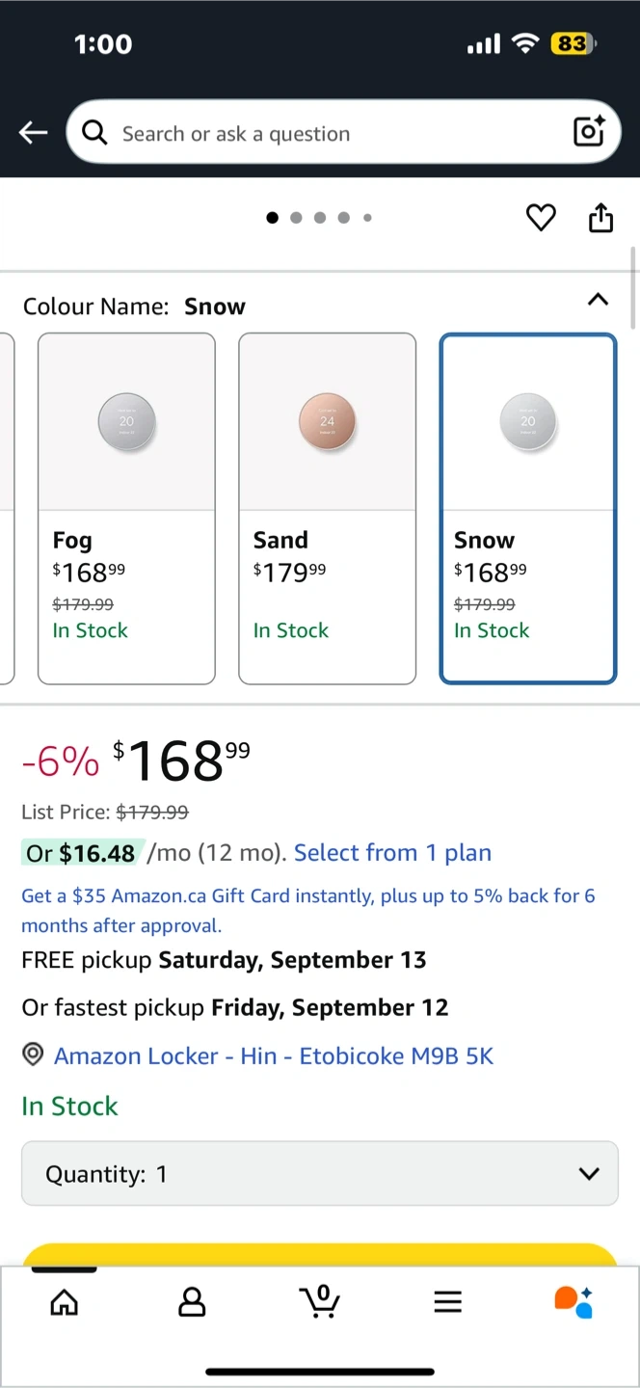Select the Sand colour option
Image resolution: width=640 pixels, height=1388 pixels.
pos(327,508)
